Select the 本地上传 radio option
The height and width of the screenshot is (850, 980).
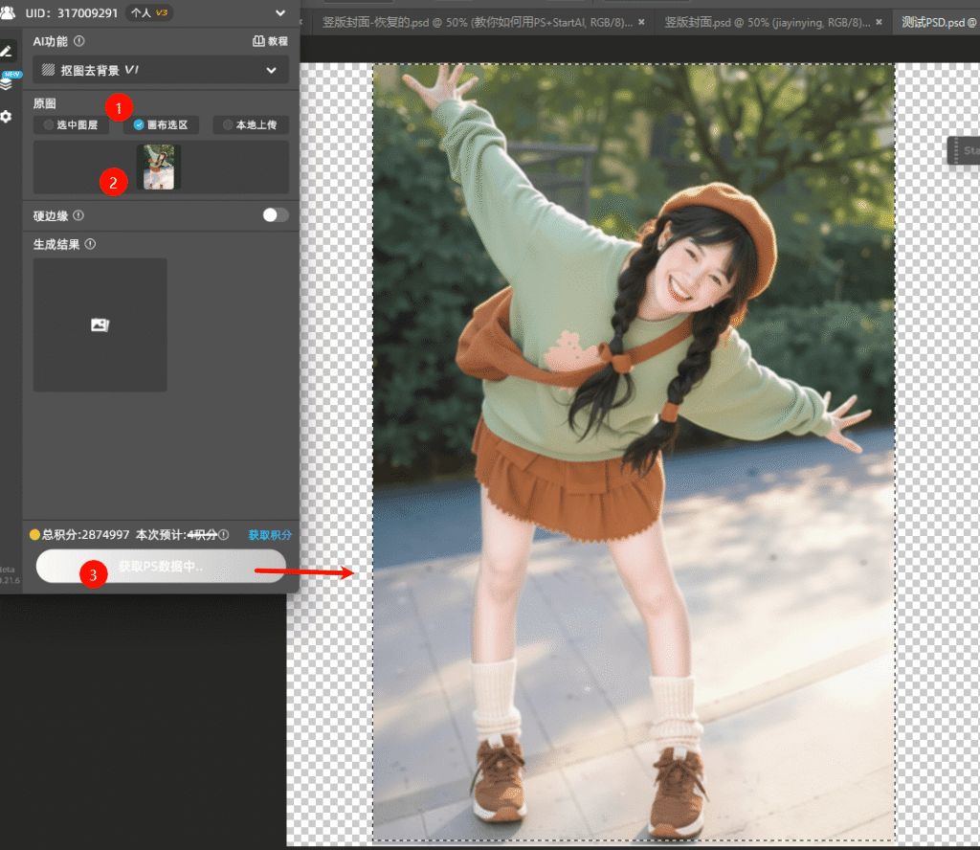(x=250, y=124)
